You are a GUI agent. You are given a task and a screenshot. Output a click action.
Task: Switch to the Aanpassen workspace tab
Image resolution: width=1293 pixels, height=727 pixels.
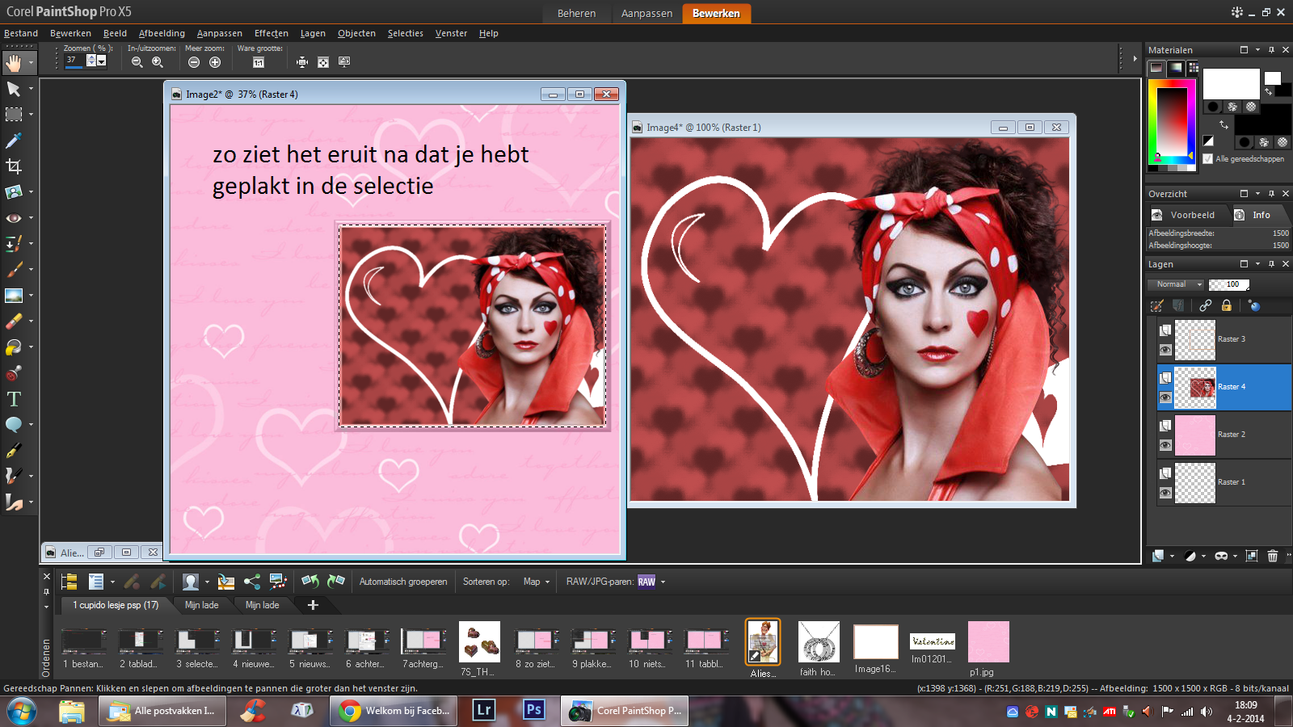click(x=646, y=13)
